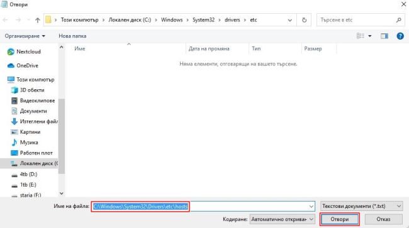Expand the address bar history dropdown
Viewport: 409px width, 228px height.
point(290,20)
